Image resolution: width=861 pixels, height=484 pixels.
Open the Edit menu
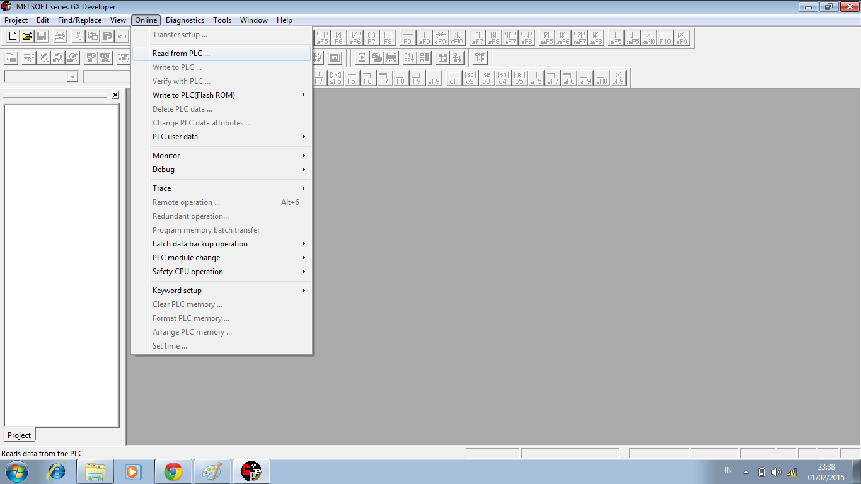[x=43, y=20]
